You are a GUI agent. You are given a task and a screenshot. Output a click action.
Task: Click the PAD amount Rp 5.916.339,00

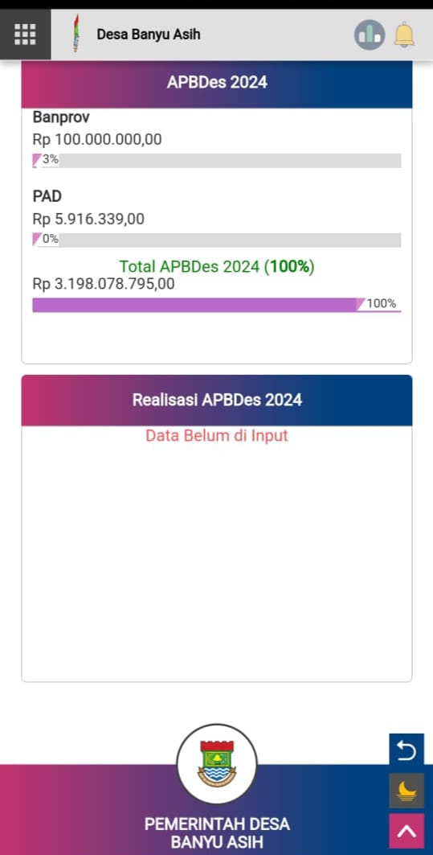coord(89,220)
